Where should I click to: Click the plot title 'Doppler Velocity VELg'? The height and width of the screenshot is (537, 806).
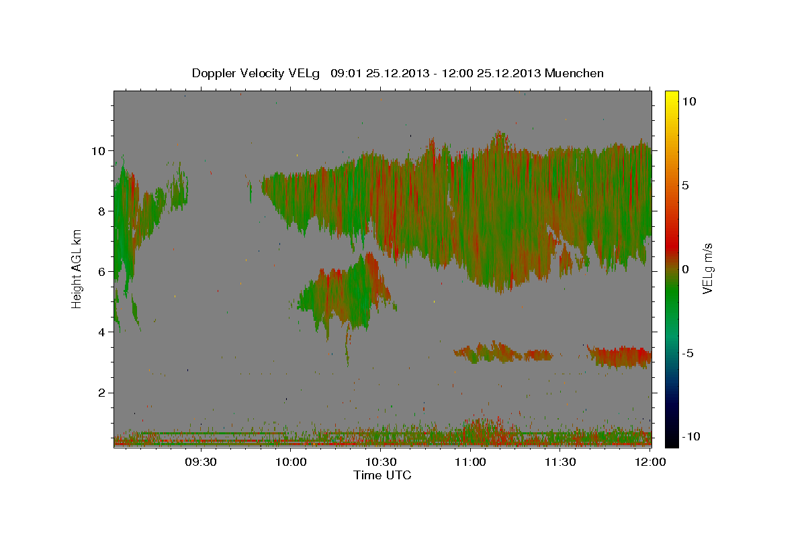[255, 73]
